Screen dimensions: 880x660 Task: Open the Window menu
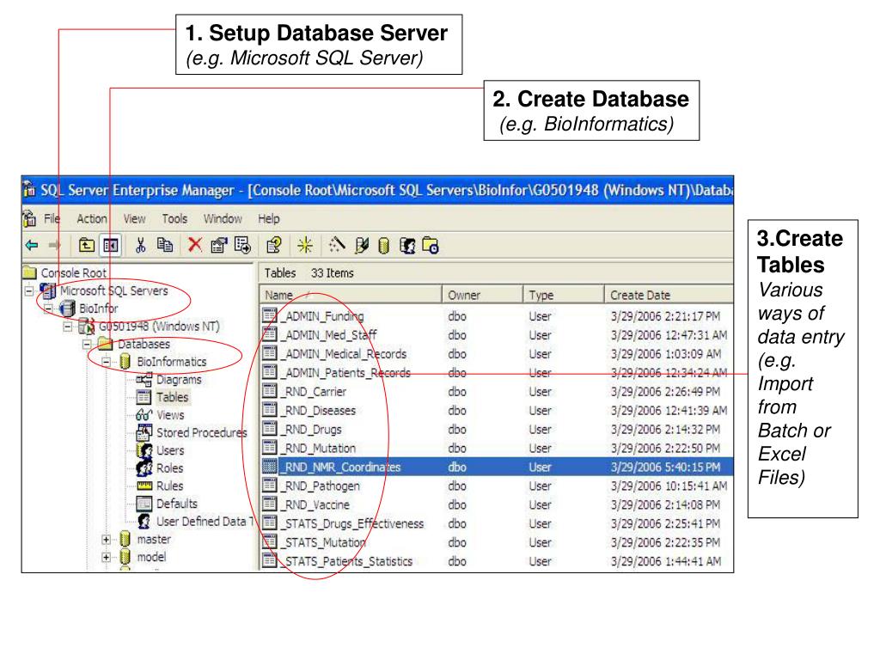(223, 219)
